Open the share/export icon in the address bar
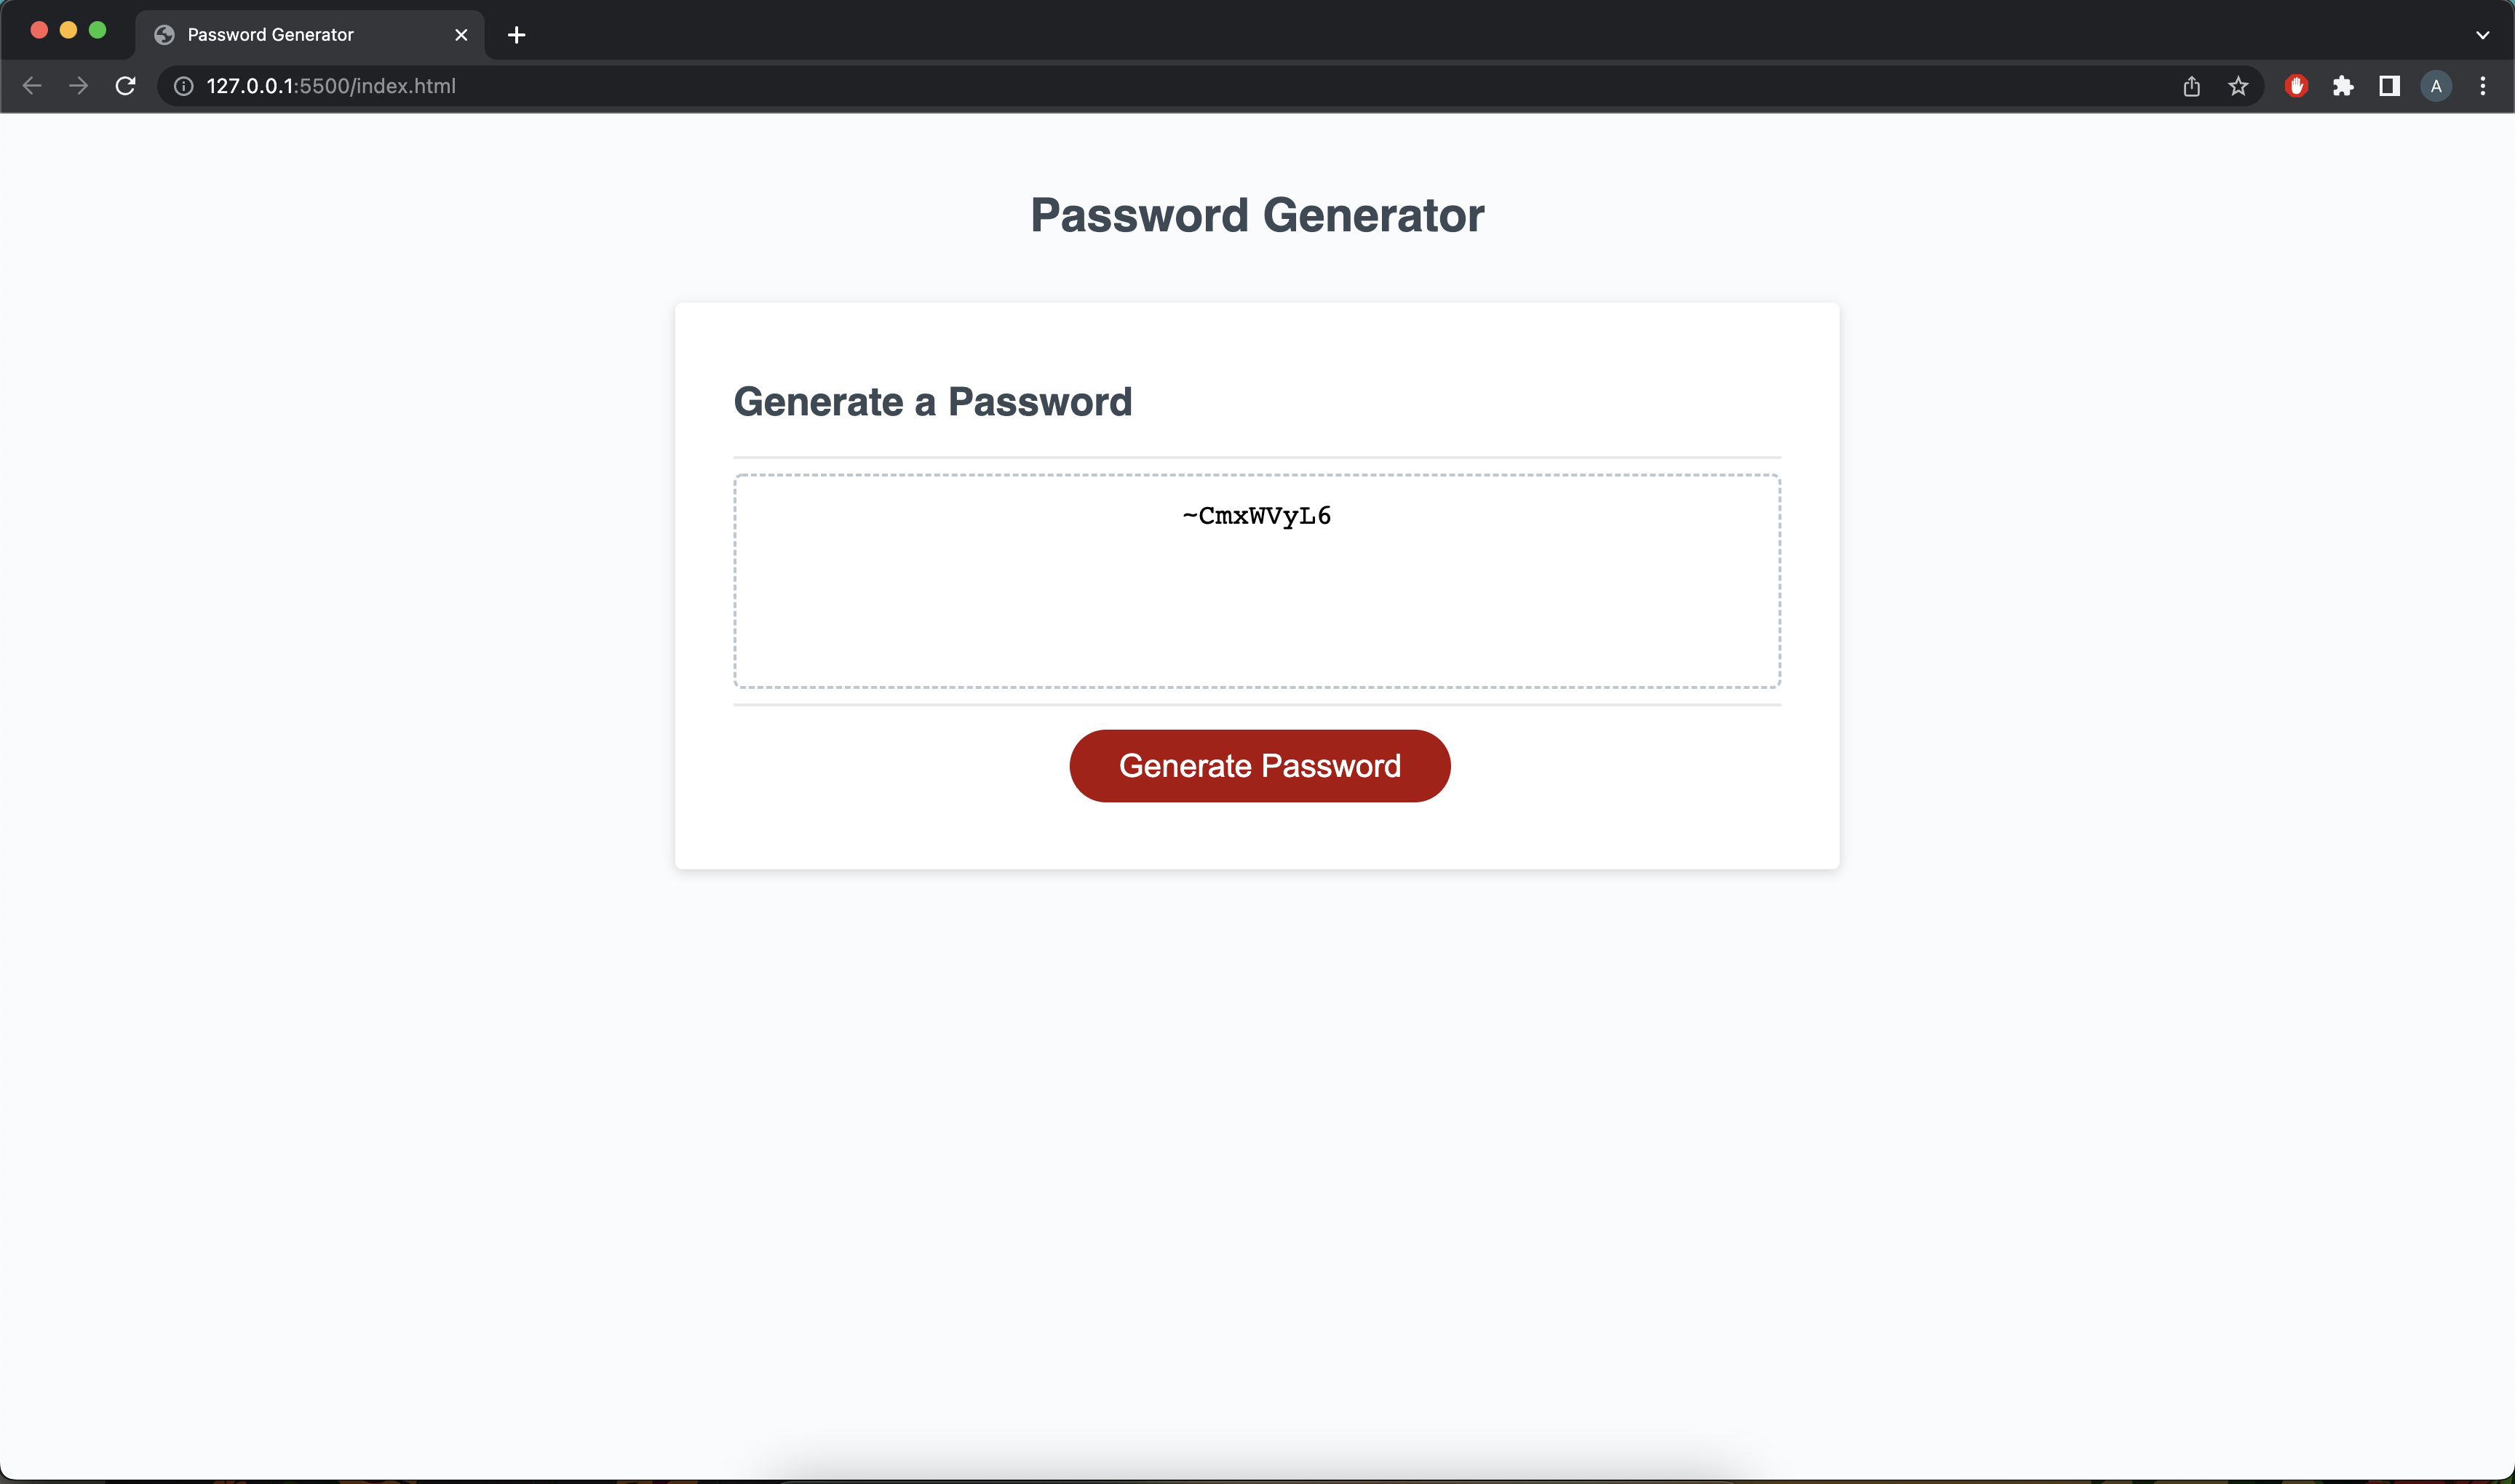The image size is (2515, 1484). [2191, 86]
